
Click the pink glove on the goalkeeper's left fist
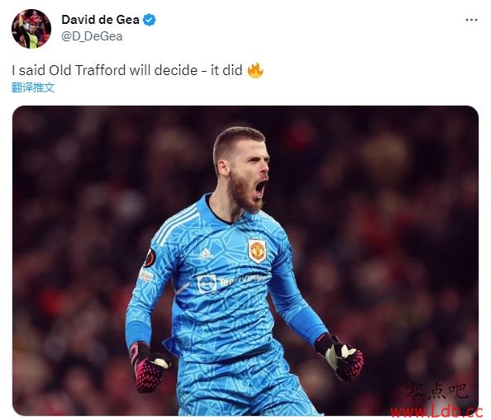340,356
